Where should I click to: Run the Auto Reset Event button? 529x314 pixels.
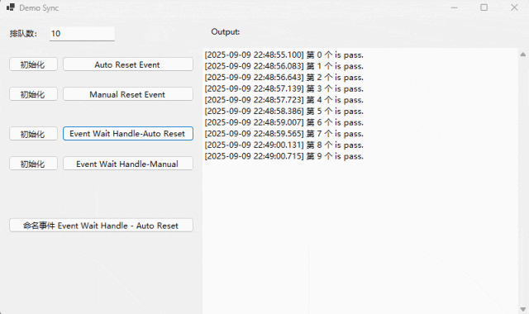click(128, 64)
